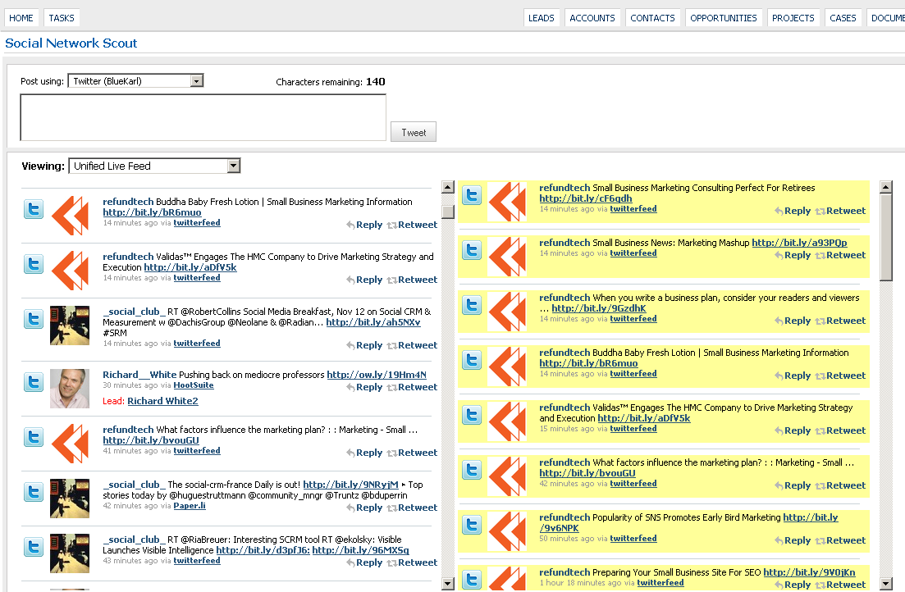Viewport: 905px width, 592px height.
Task: Open the ACCOUNTS tab
Action: coord(592,18)
